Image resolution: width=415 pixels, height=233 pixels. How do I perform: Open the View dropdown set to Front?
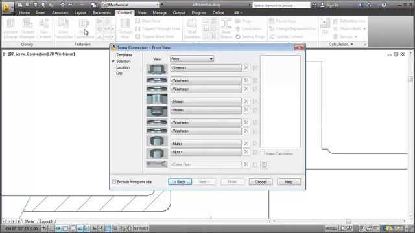click(x=192, y=59)
